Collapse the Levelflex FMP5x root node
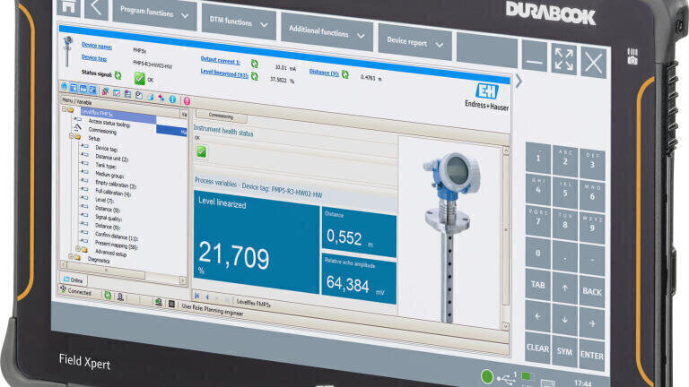This screenshot has width=689, height=387. (65, 108)
